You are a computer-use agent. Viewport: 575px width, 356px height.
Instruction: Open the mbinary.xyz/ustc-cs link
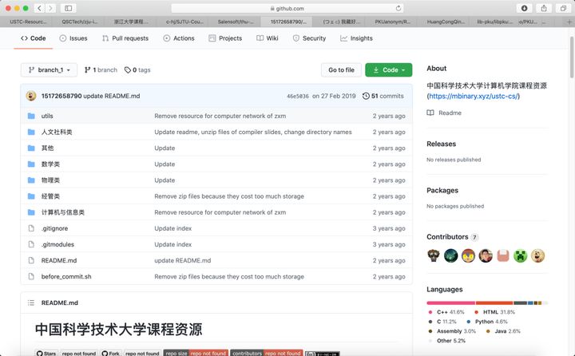point(473,96)
